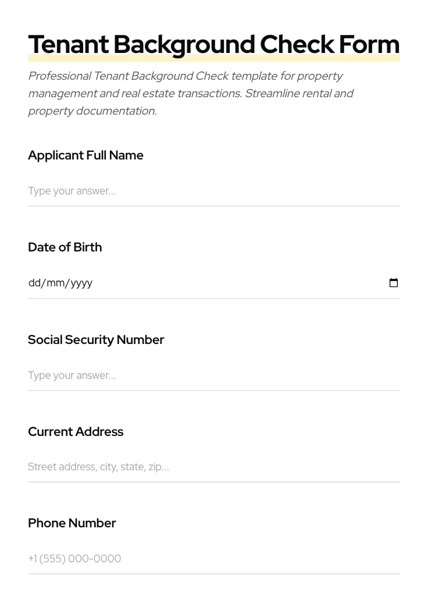Click the Social Security Number label
This screenshot has height=596, width=428.
pos(96,340)
